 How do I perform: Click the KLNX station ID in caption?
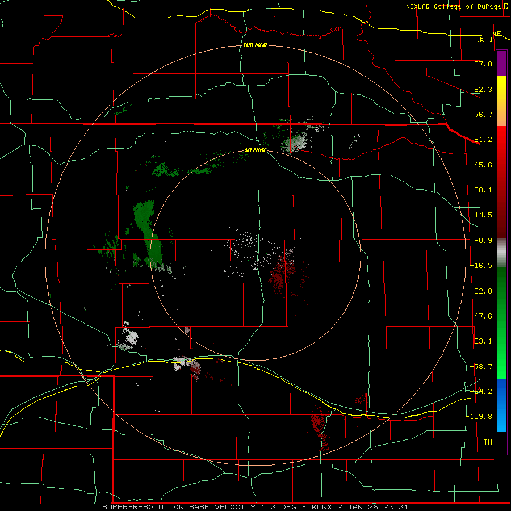[x=322, y=507]
